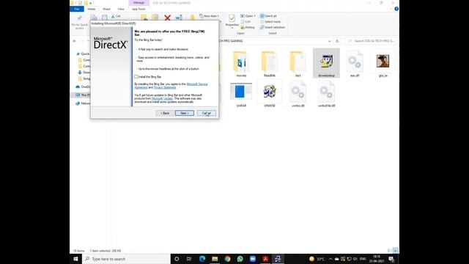Open WhatsApp from the taskbar
Screen dimensions: 469x264
pyautogui.click(x=240, y=259)
